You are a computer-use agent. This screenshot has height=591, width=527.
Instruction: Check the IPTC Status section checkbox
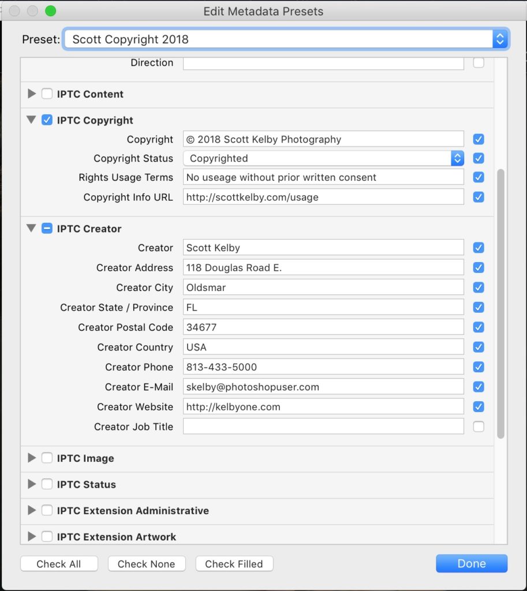point(47,484)
